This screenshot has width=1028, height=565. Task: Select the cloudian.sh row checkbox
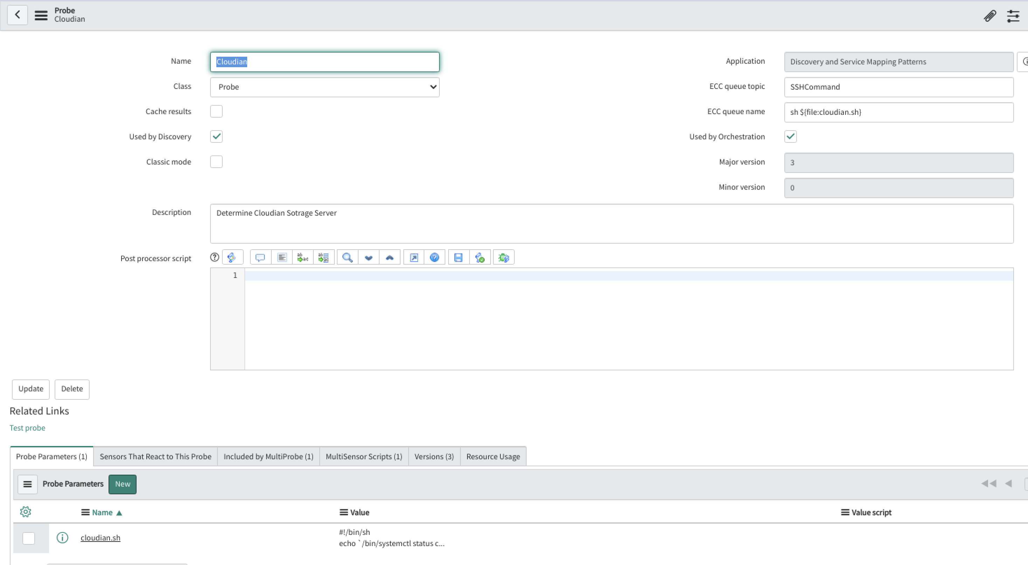pos(29,538)
